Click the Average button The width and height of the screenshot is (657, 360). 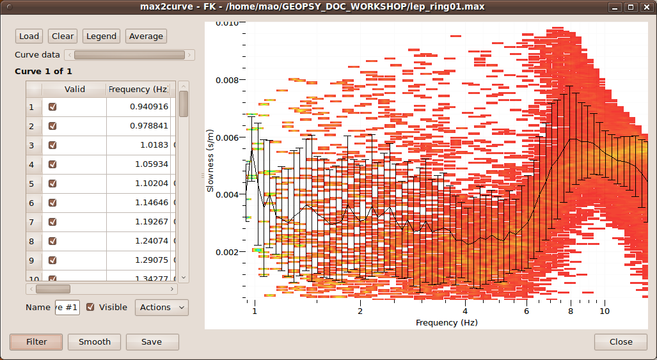pos(146,36)
